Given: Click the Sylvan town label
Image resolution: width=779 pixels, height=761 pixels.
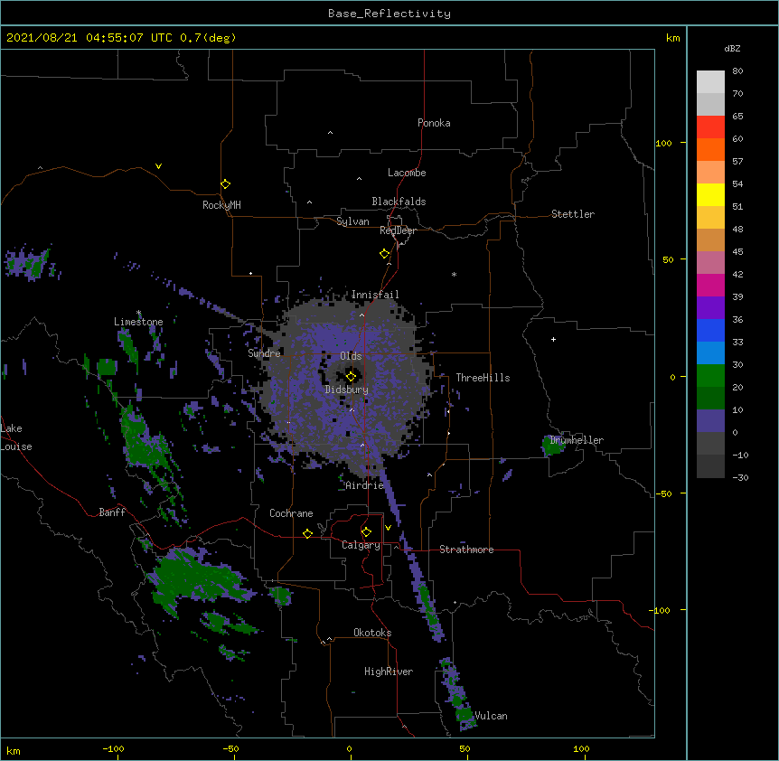Looking at the screenshot, I should [352, 221].
